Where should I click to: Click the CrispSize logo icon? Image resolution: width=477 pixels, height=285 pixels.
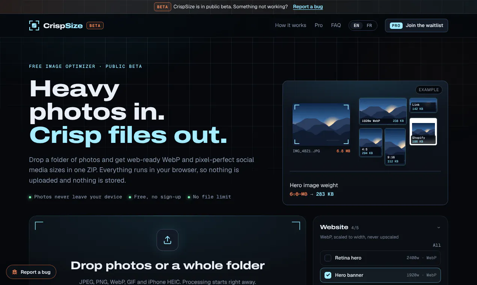tap(34, 25)
